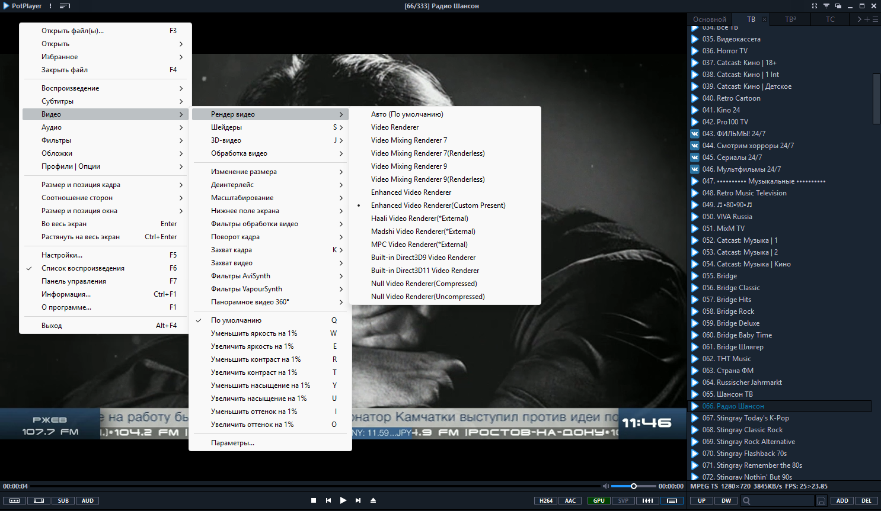The image size is (881, 511).
Task: Click the AAC audio codec indicator
Action: (570, 501)
